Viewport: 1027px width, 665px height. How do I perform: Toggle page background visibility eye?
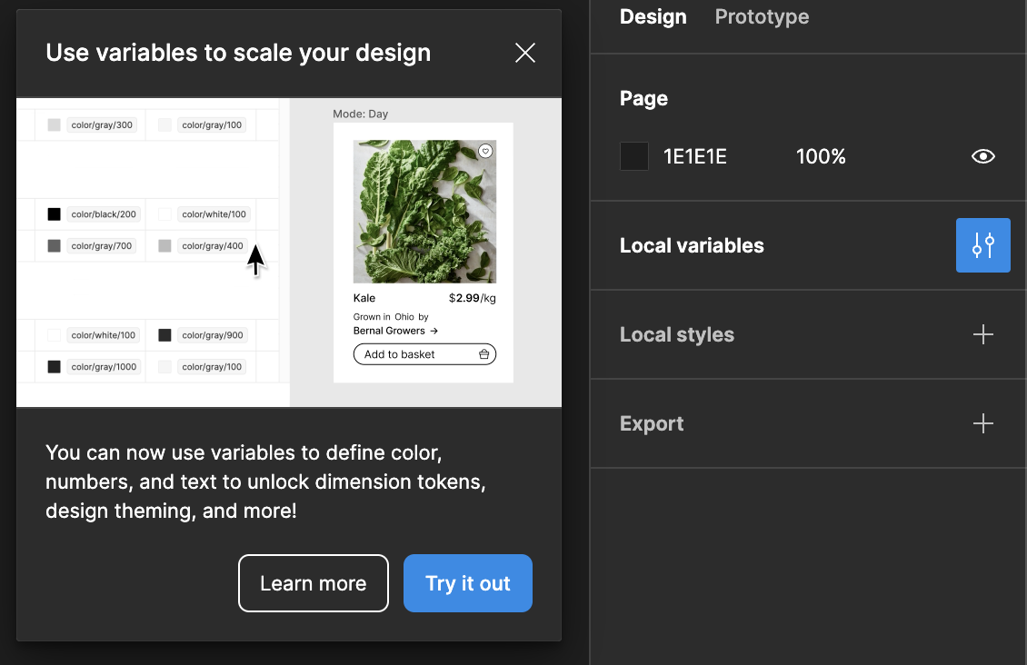pos(982,156)
